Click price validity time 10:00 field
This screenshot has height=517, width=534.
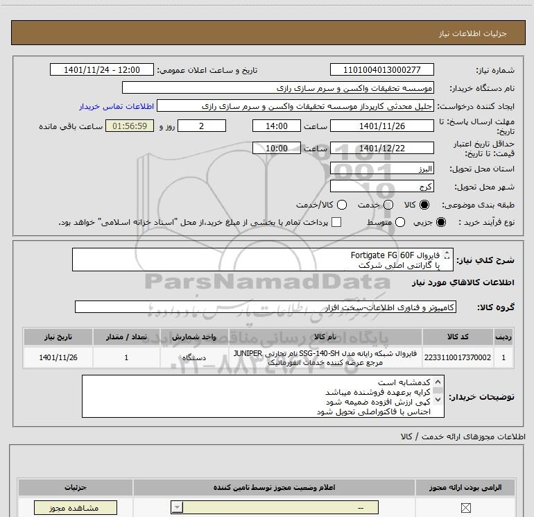pyautogui.click(x=277, y=148)
